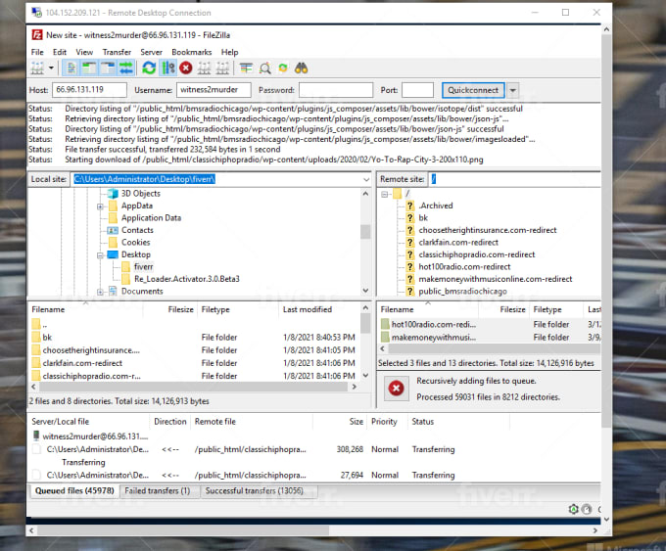666x551 pixels.
Task: Open the Server menu
Action: (151, 52)
